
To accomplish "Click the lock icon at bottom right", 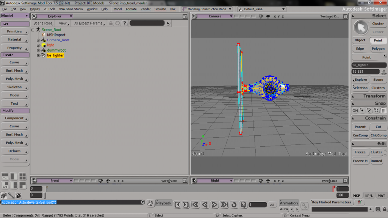I will point(385,209).
